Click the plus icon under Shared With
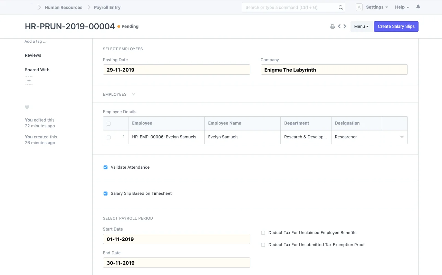This screenshot has height=275, width=442. tap(29, 80)
